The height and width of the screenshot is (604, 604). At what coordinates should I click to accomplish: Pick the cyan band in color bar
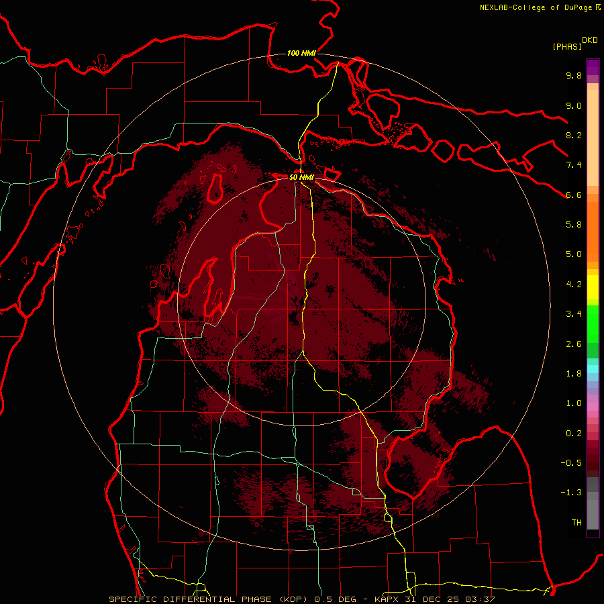click(593, 369)
